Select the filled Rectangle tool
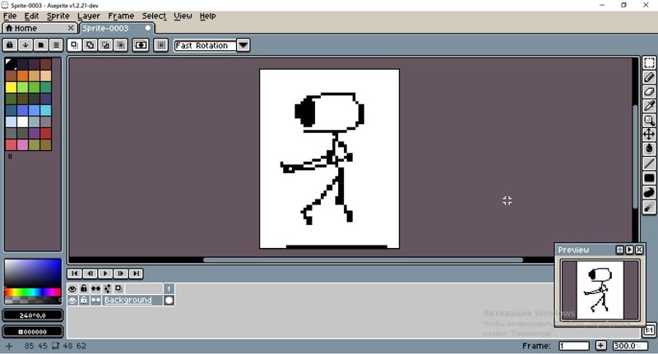658x354 pixels. tap(649, 177)
